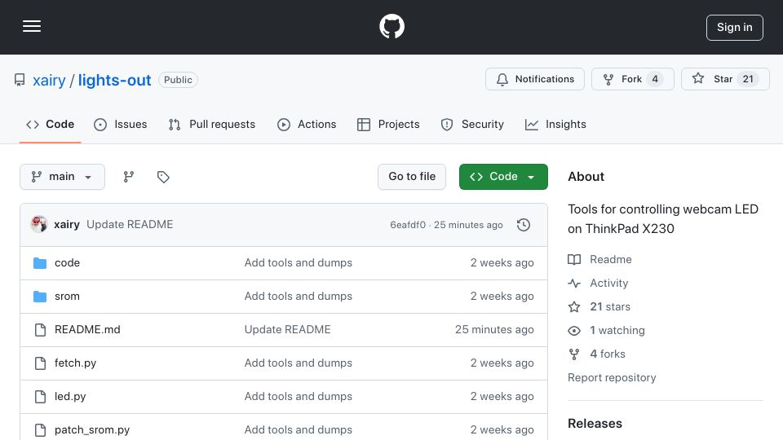Click the code folder icon
The width and height of the screenshot is (783, 440).
coord(40,263)
